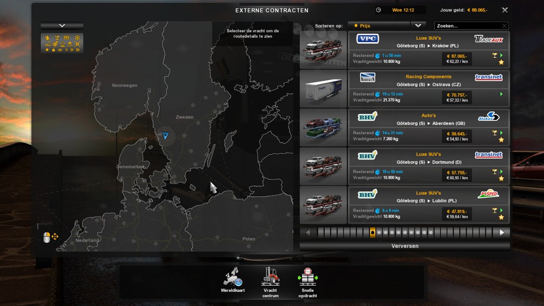Image resolution: width=544 pixels, height=306 pixels.
Task: Click the Verversen refresh button
Action: [x=405, y=246]
